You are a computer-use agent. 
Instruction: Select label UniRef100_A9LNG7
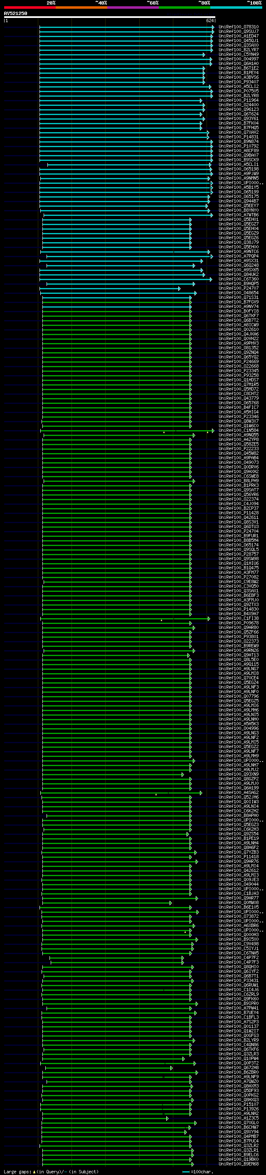(x=239, y=669)
